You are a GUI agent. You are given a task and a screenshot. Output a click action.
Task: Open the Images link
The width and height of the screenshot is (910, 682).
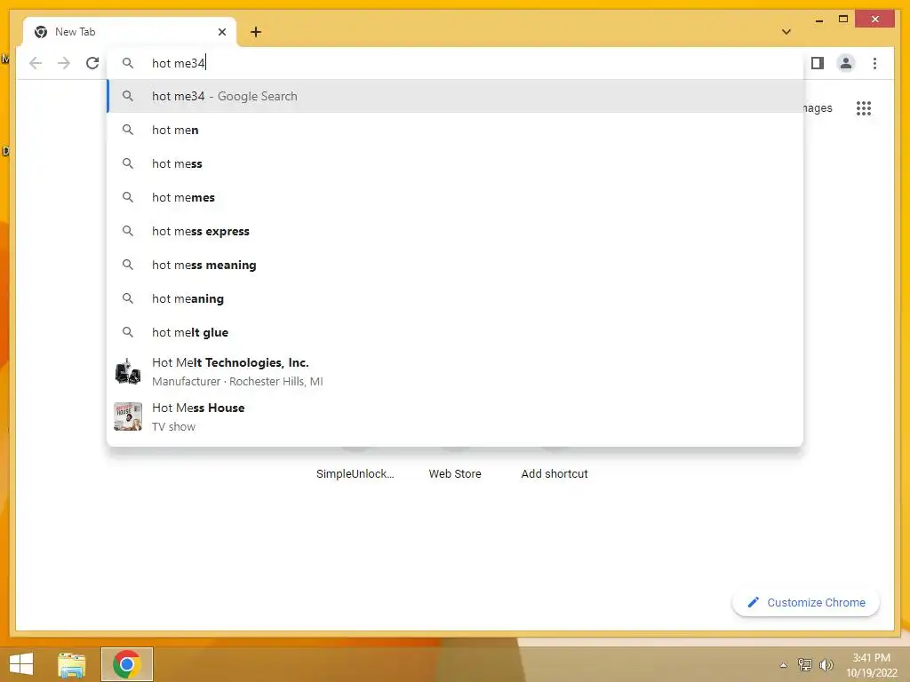point(818,107)
